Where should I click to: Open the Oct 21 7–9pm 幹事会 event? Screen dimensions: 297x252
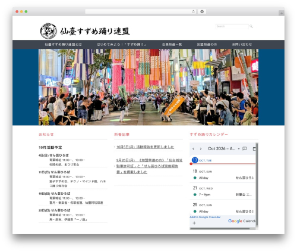223,195
